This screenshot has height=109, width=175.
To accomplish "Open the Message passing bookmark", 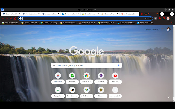I will (x=49, y=23).
